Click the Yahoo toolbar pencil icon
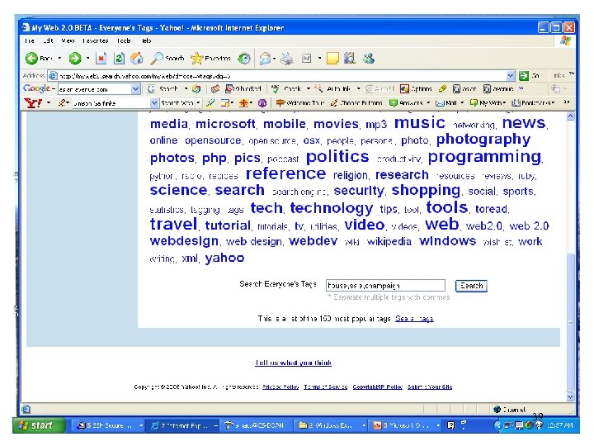This screenshot has width=594, height=446. tap(210, 102)
